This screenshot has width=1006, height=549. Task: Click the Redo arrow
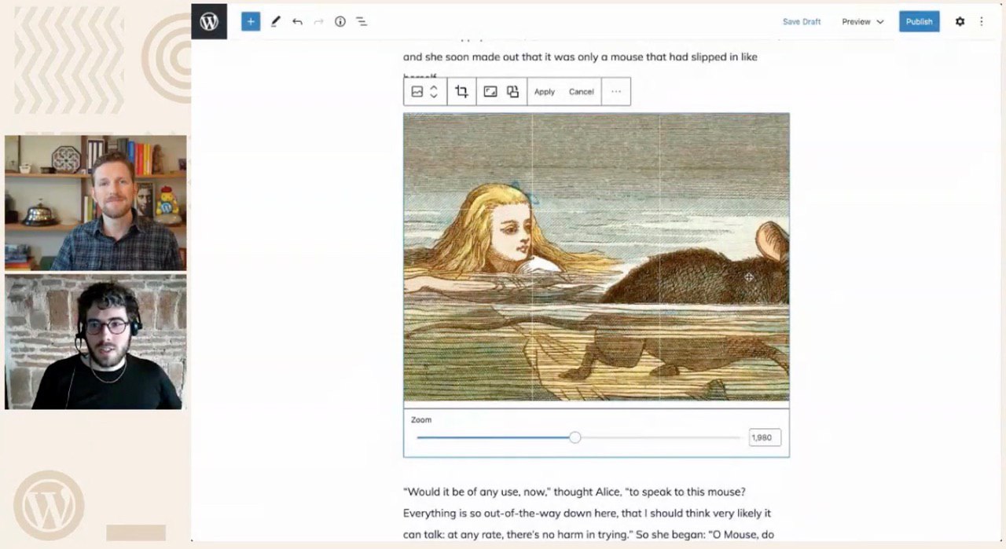pos(318,22)
